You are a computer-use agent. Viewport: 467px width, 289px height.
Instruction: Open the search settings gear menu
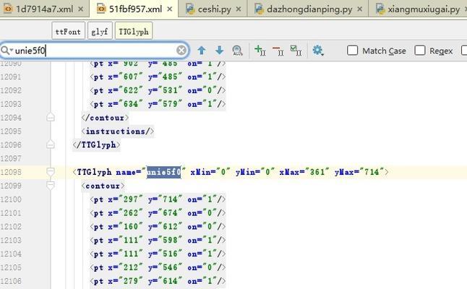(318, 51)
